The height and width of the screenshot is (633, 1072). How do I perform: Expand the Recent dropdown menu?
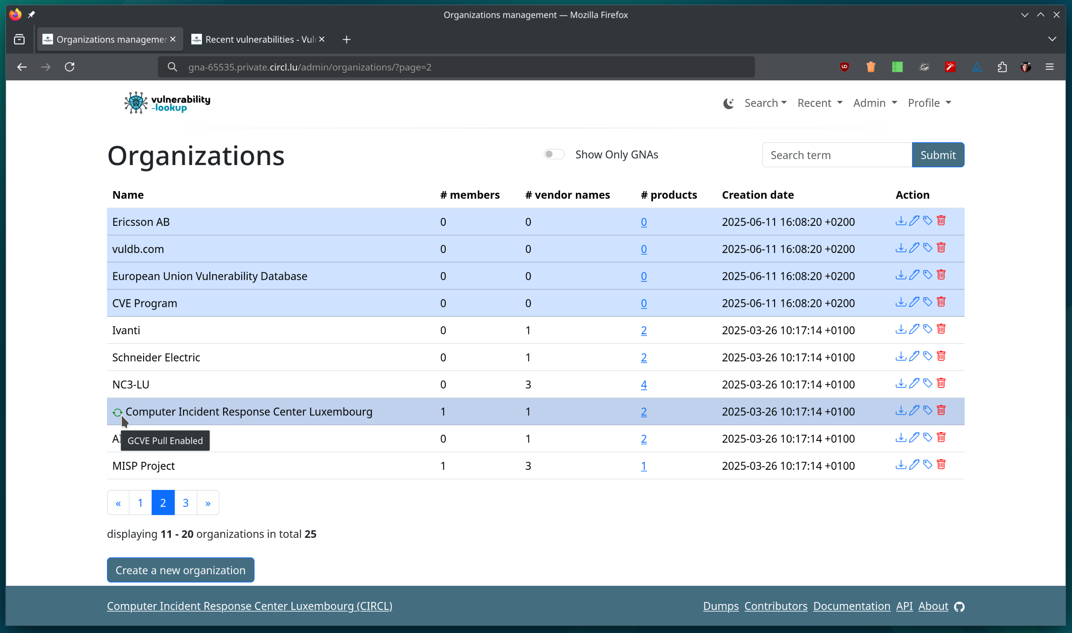(x=819, y=103)
